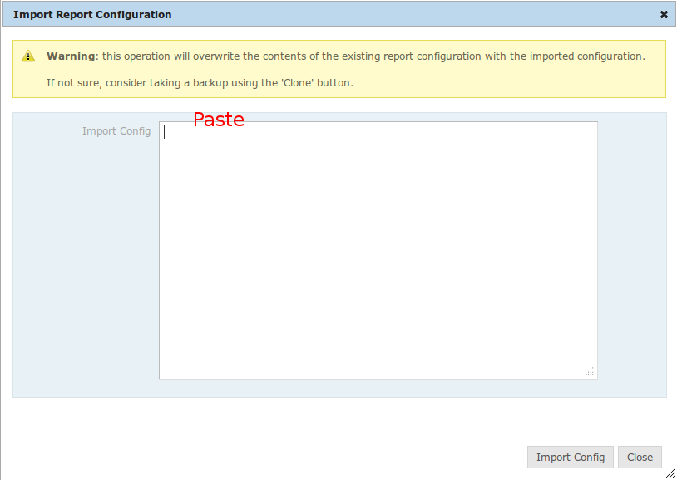This screenshot has height=480, width=677.
Task: Click the blue title bar's empty area
Action: click(x=416, y=15)
